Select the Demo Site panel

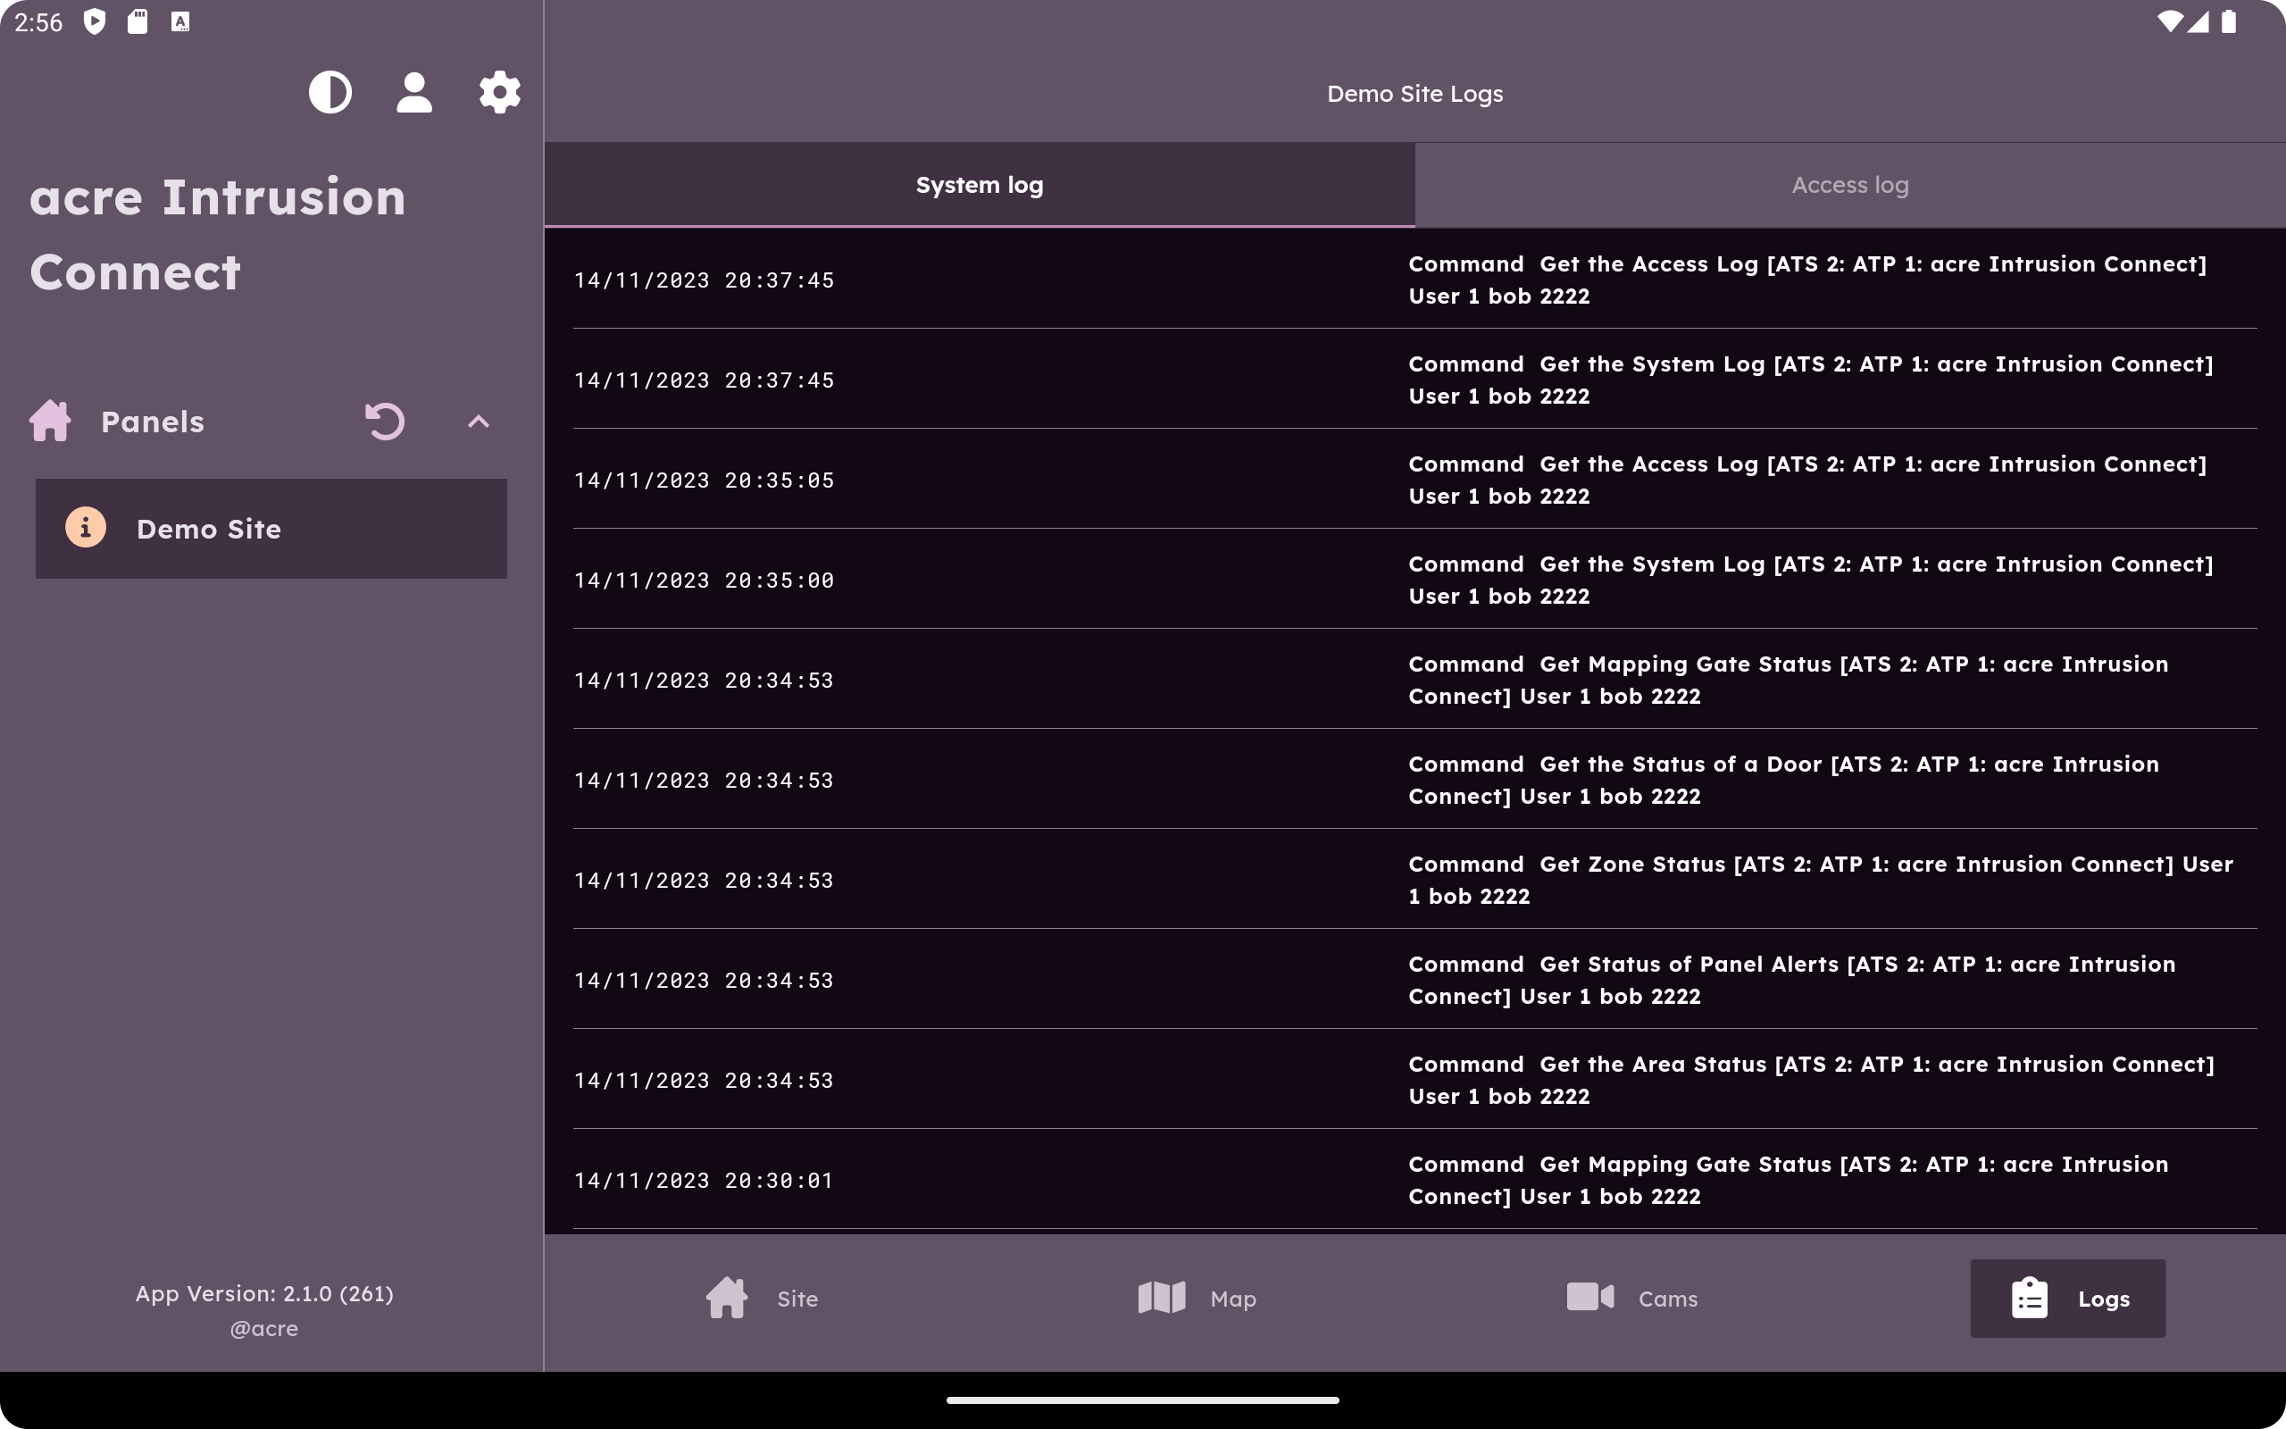tap(271, 529)
